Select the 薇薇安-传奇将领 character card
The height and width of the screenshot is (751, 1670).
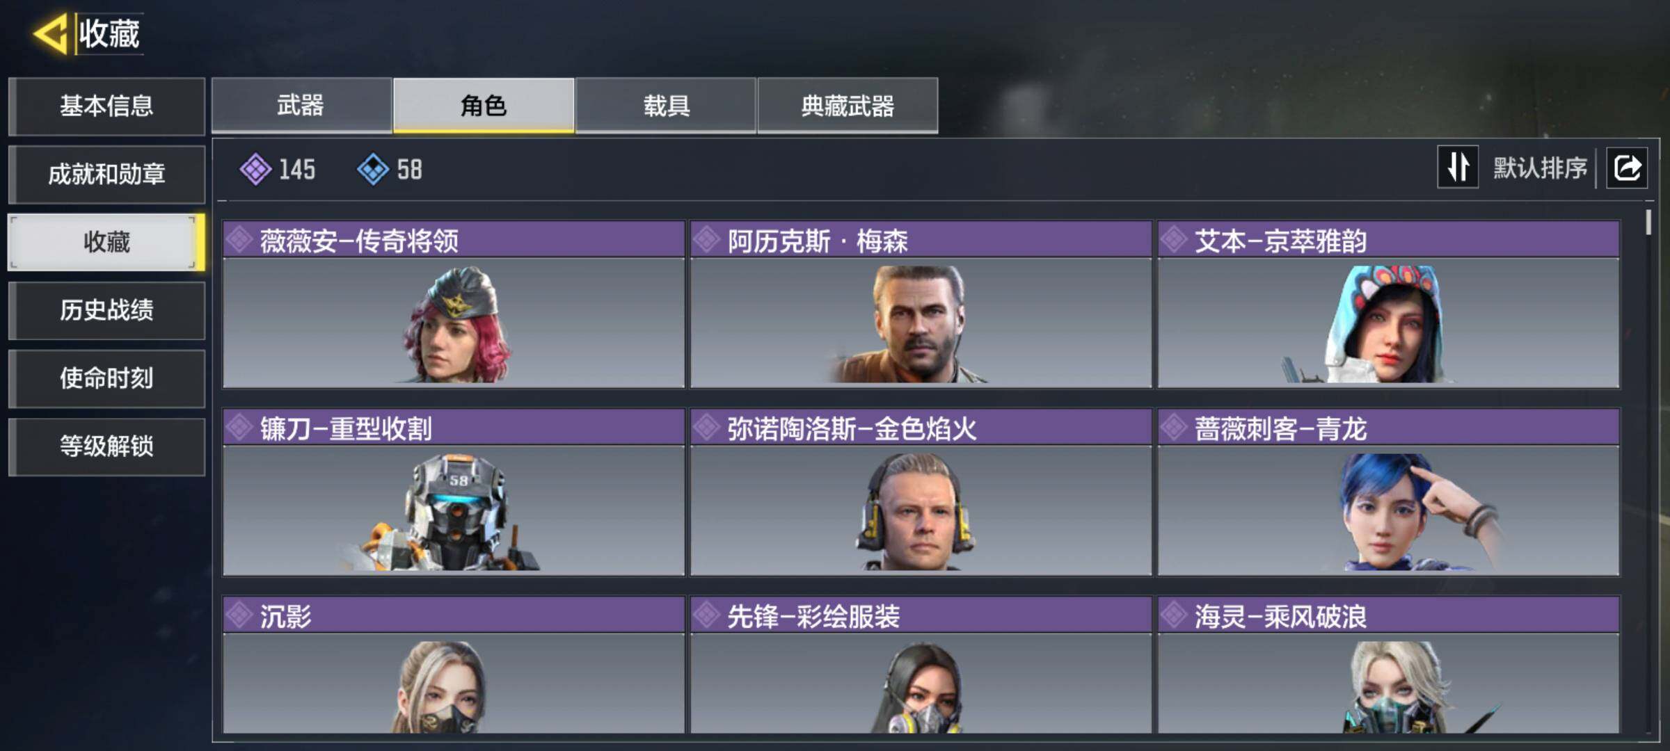454,305
